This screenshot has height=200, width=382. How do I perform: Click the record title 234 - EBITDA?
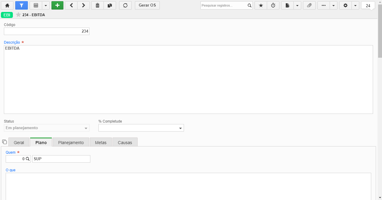coord(34,15)
